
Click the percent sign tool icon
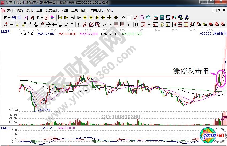(149, 25)
